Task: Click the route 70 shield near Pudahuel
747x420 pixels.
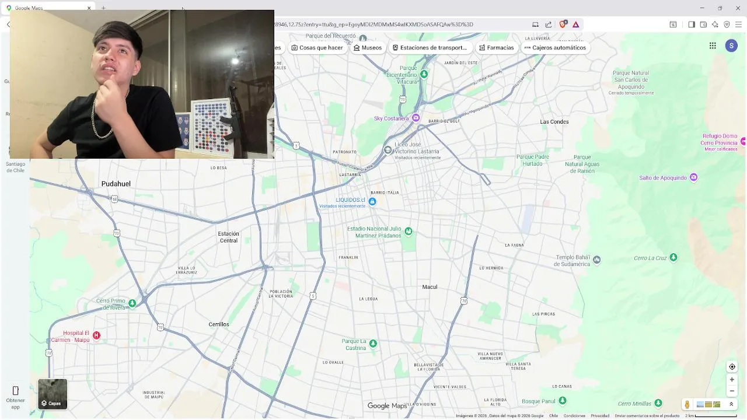Action: (117, 233)
